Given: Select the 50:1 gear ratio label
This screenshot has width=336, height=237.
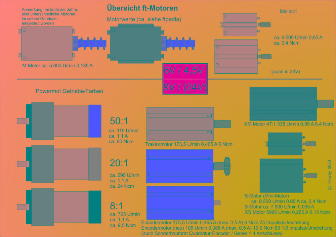Looking at the screenshot, I should (x=119, y=121).
